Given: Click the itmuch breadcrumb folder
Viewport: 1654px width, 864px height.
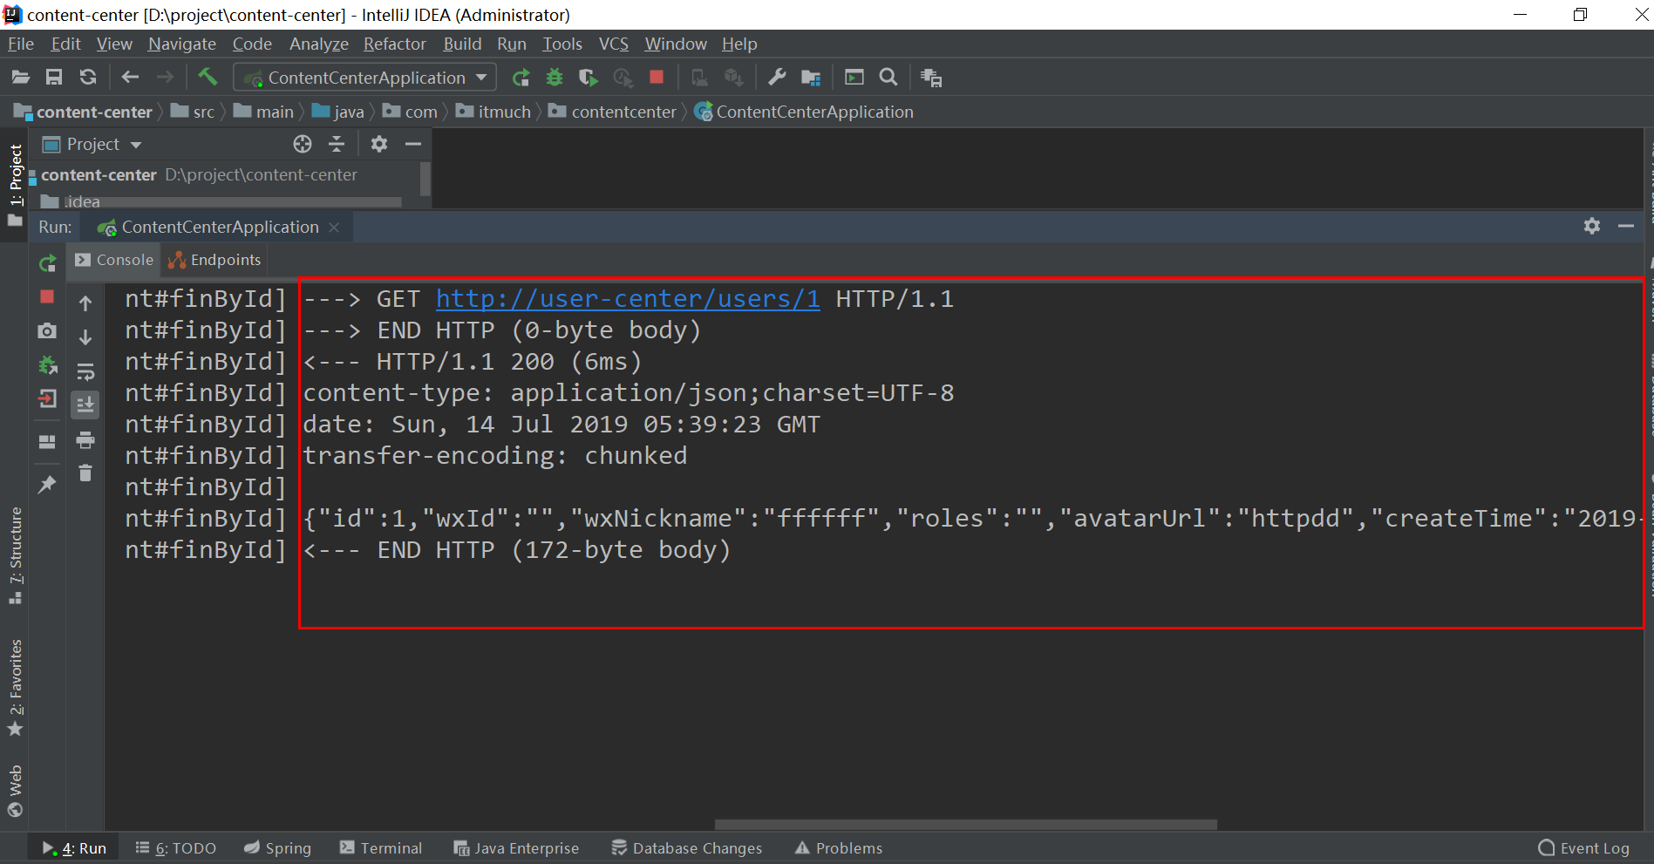Looking at the screenshot, I should 493,112.
